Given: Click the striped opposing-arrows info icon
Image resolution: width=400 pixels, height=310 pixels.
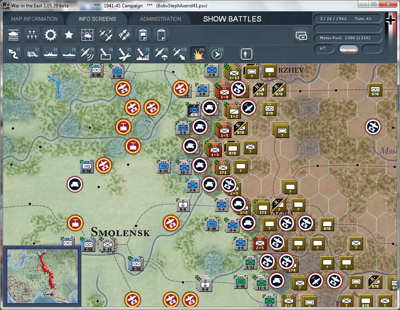Looking at the screenshot, I should click(x=124, y=35).
